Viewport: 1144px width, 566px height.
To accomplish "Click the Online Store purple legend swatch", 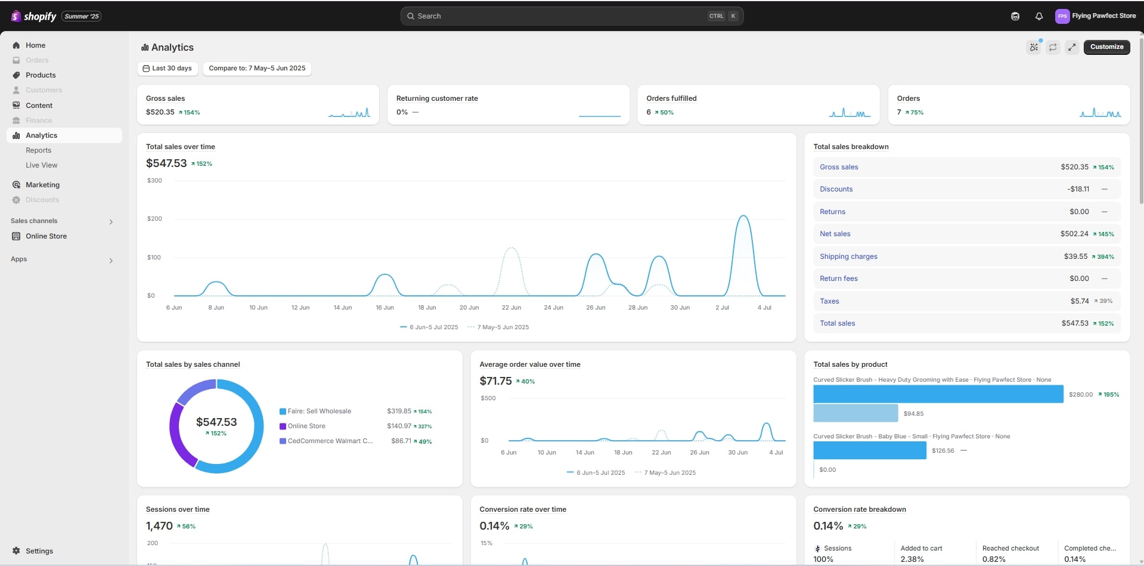I will point(283,426).
